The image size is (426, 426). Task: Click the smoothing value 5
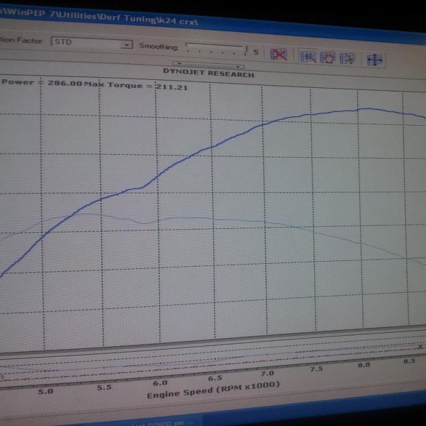click(256, 52)
